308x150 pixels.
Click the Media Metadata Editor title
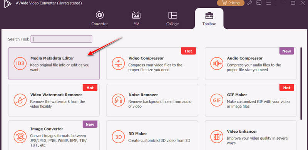(x=52, y=58)
